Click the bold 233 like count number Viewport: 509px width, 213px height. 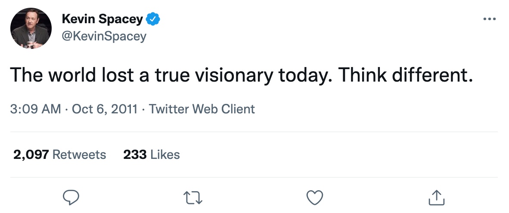pyautogui.click(x=135, y=155)
